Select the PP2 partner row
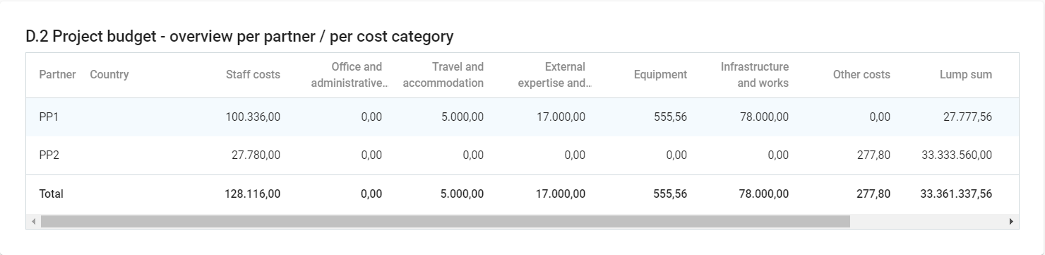1045x255 pixels. (522, 155)
